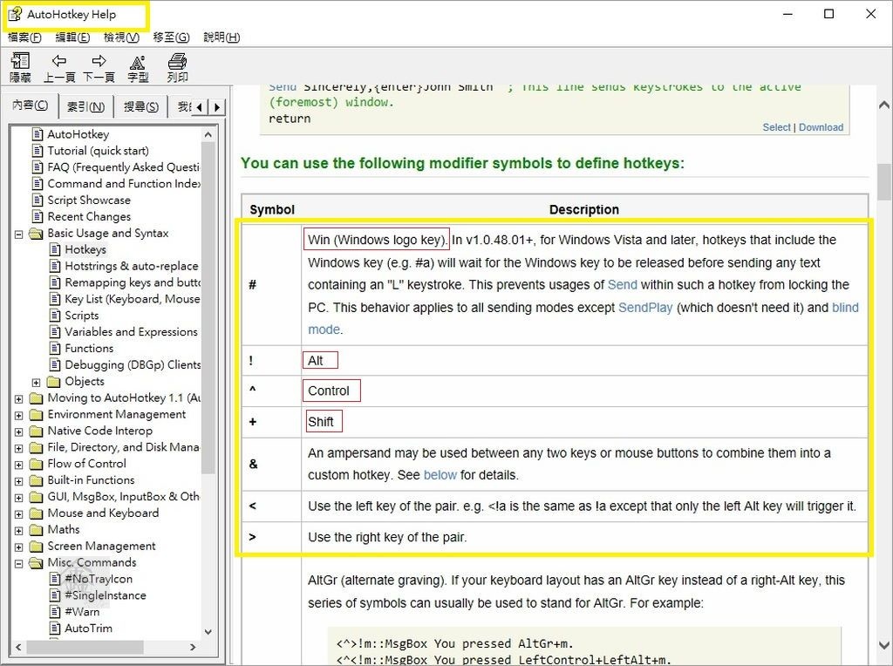This screenshot has width=893, height=666.
Task: Click the page icon beside Functions
Action: tap(55, 349)
